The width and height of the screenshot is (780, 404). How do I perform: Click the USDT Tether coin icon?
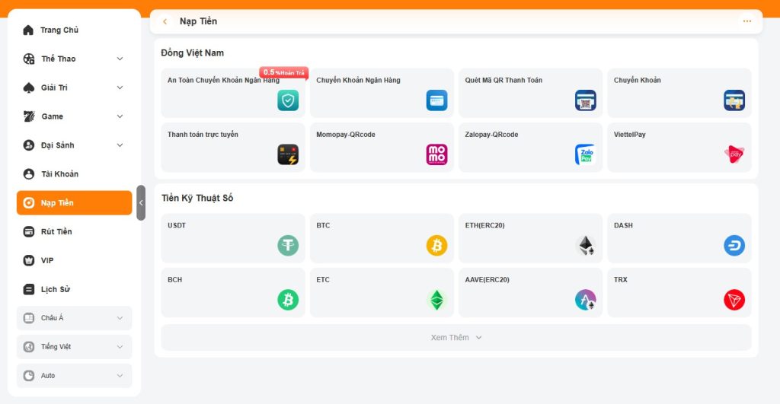tap(288, 246)
